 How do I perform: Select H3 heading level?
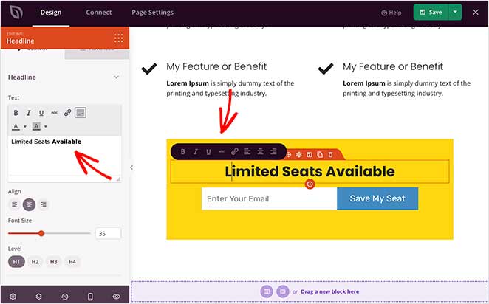point(54,262)
